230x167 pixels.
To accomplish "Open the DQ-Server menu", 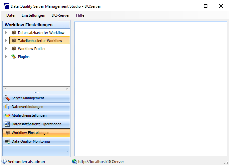I will 61,15.
